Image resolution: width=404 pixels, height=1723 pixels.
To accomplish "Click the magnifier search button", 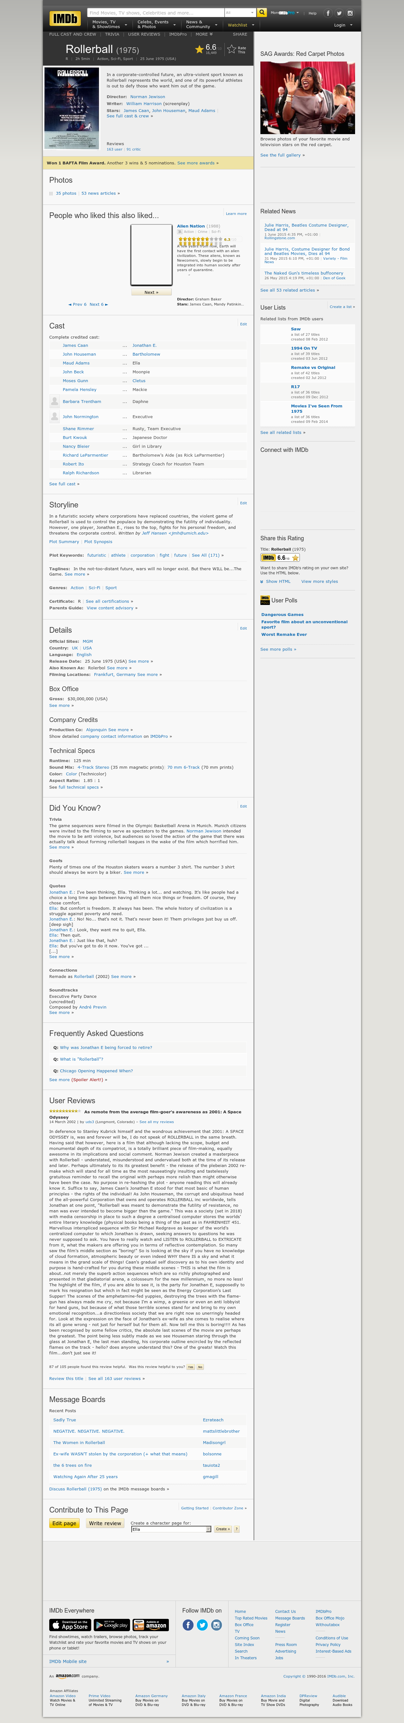I will pyautogui.click(x=262, y=12).
